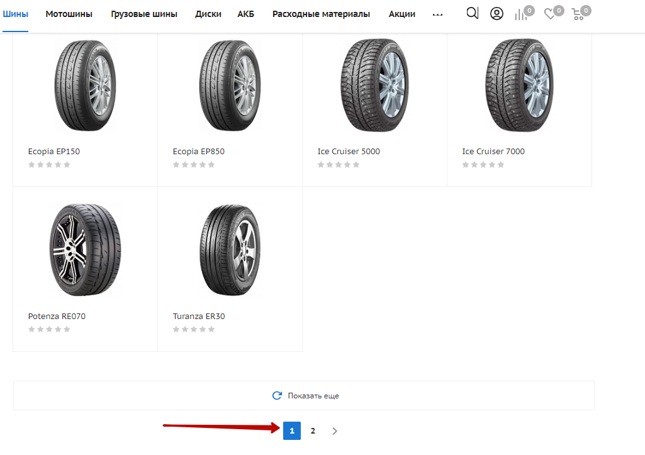
Task: Open the Ecopia EP850 product link
Action: coord(199,152)
